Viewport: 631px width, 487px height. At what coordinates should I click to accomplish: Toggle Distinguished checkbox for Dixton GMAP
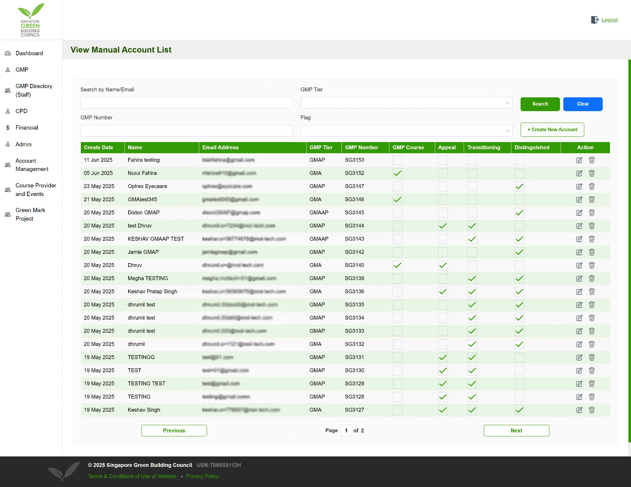coord(519,213)
